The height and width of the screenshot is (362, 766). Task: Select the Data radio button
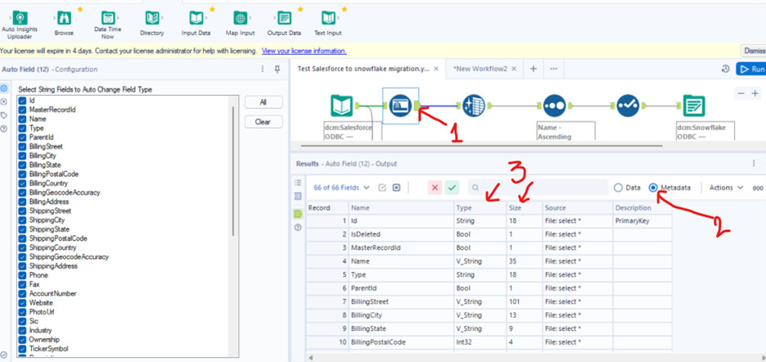tap(619, 188)
